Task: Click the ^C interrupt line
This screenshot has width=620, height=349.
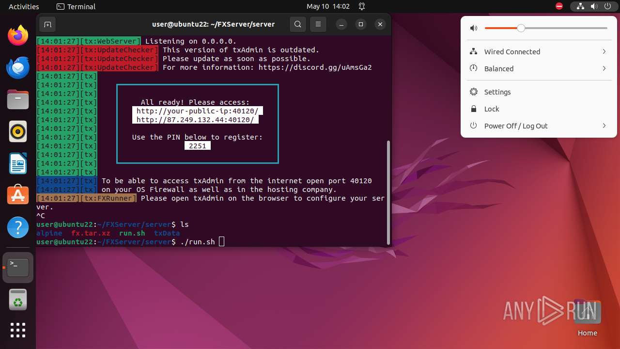Action: (x=41, y=216)
